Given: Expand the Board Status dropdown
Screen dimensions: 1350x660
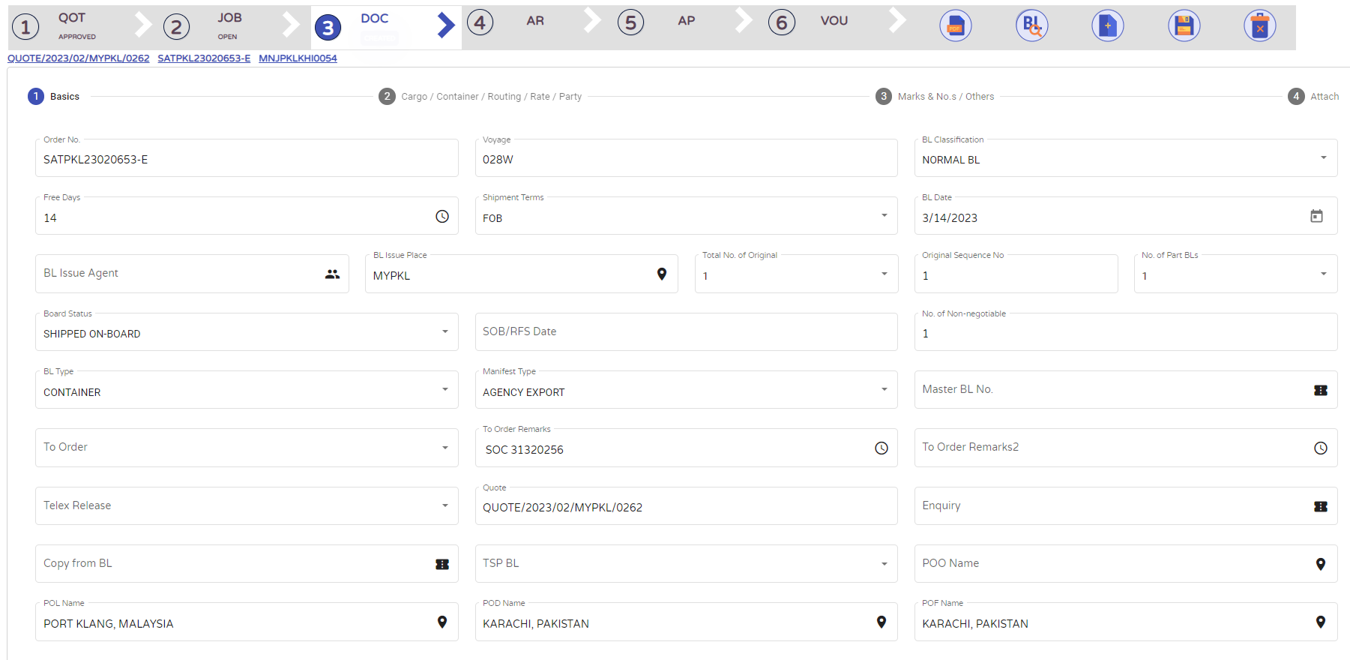Looking at the screenshot, I should click(x=445, y=332).
